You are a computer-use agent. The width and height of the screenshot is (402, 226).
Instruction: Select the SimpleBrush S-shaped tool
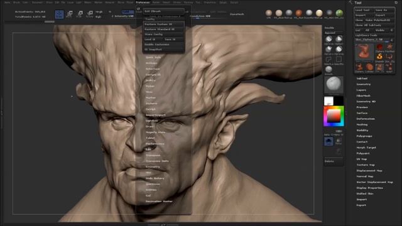click(x=379, y=56)
